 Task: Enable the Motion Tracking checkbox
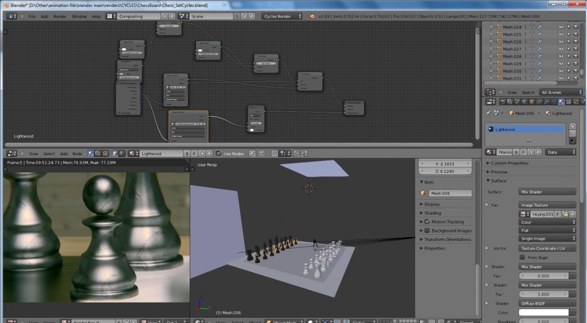coord(427,222)
